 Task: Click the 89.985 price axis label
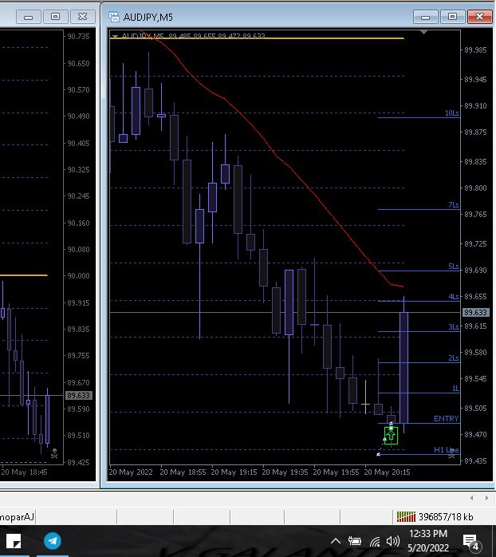(475, 49)
